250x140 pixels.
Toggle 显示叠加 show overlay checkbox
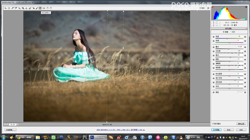coord(213,124)
